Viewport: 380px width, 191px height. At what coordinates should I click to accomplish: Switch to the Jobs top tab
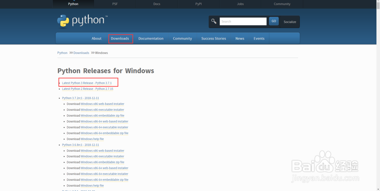coord(240,4)
